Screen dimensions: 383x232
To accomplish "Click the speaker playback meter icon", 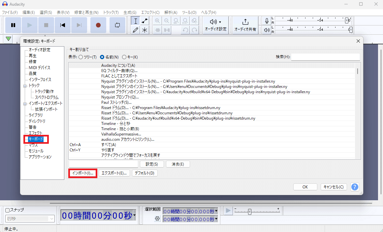I will click(267, 30).
